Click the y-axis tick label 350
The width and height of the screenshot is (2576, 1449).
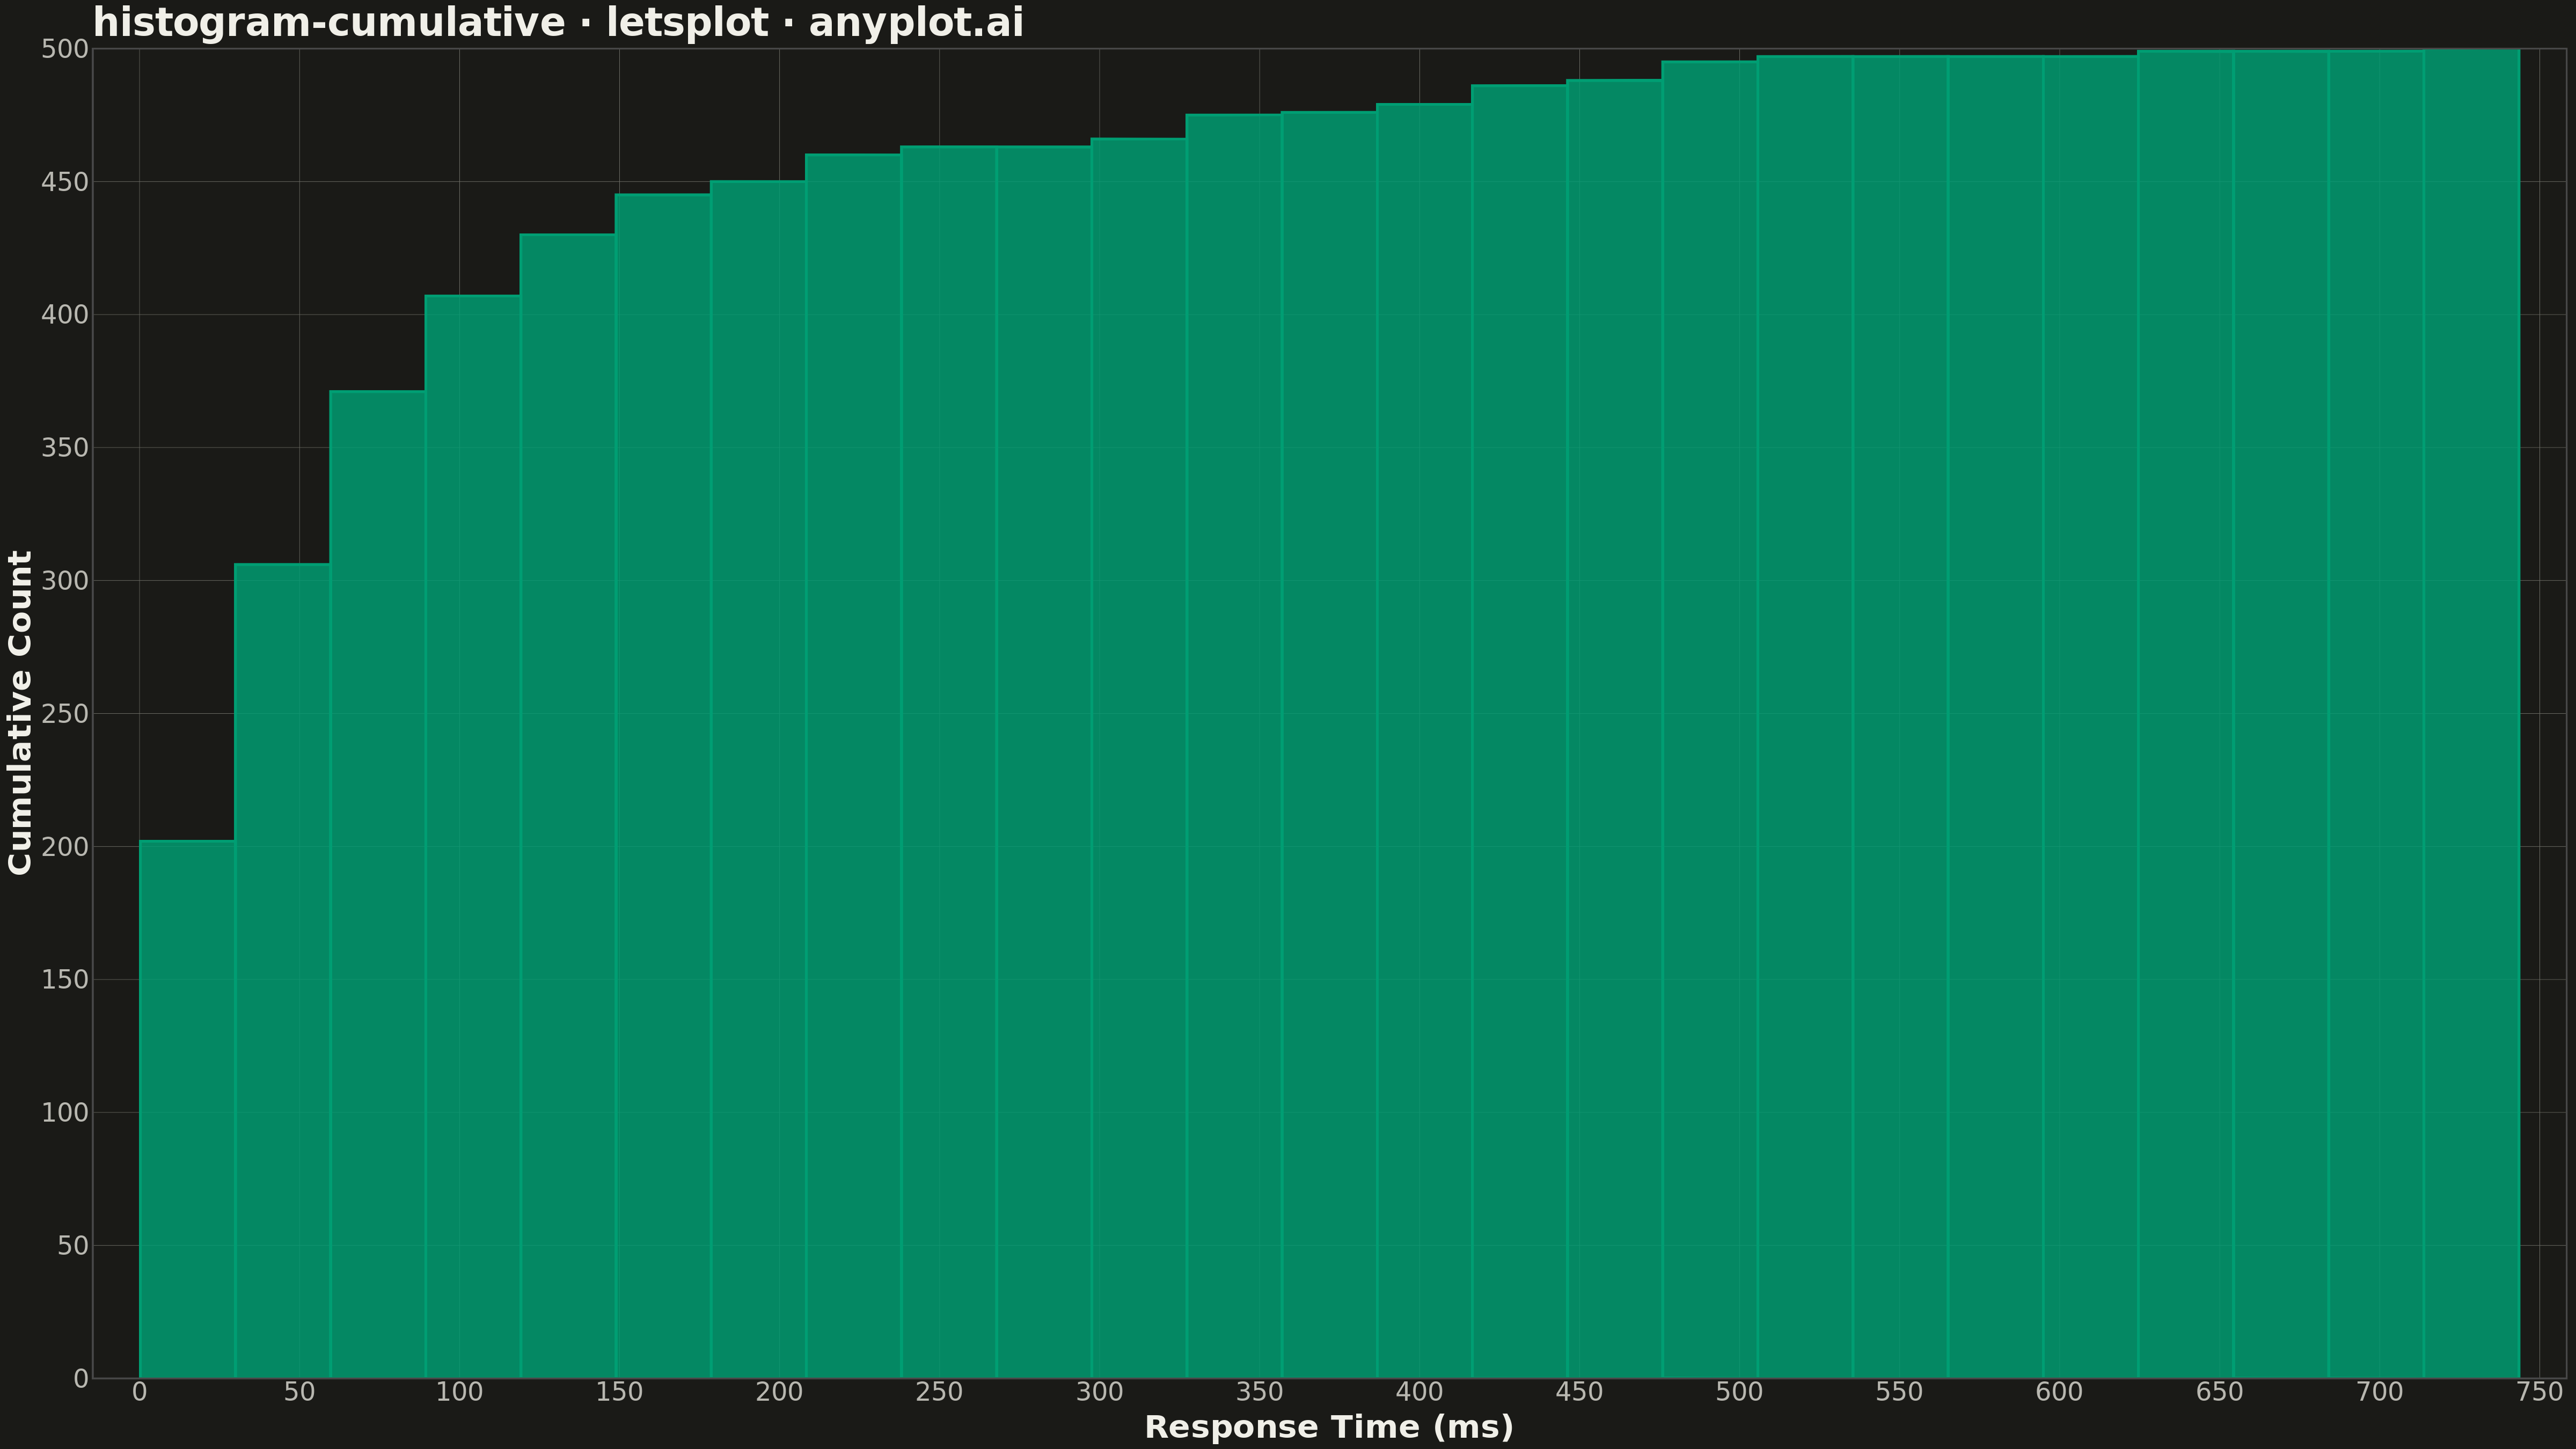65,448
